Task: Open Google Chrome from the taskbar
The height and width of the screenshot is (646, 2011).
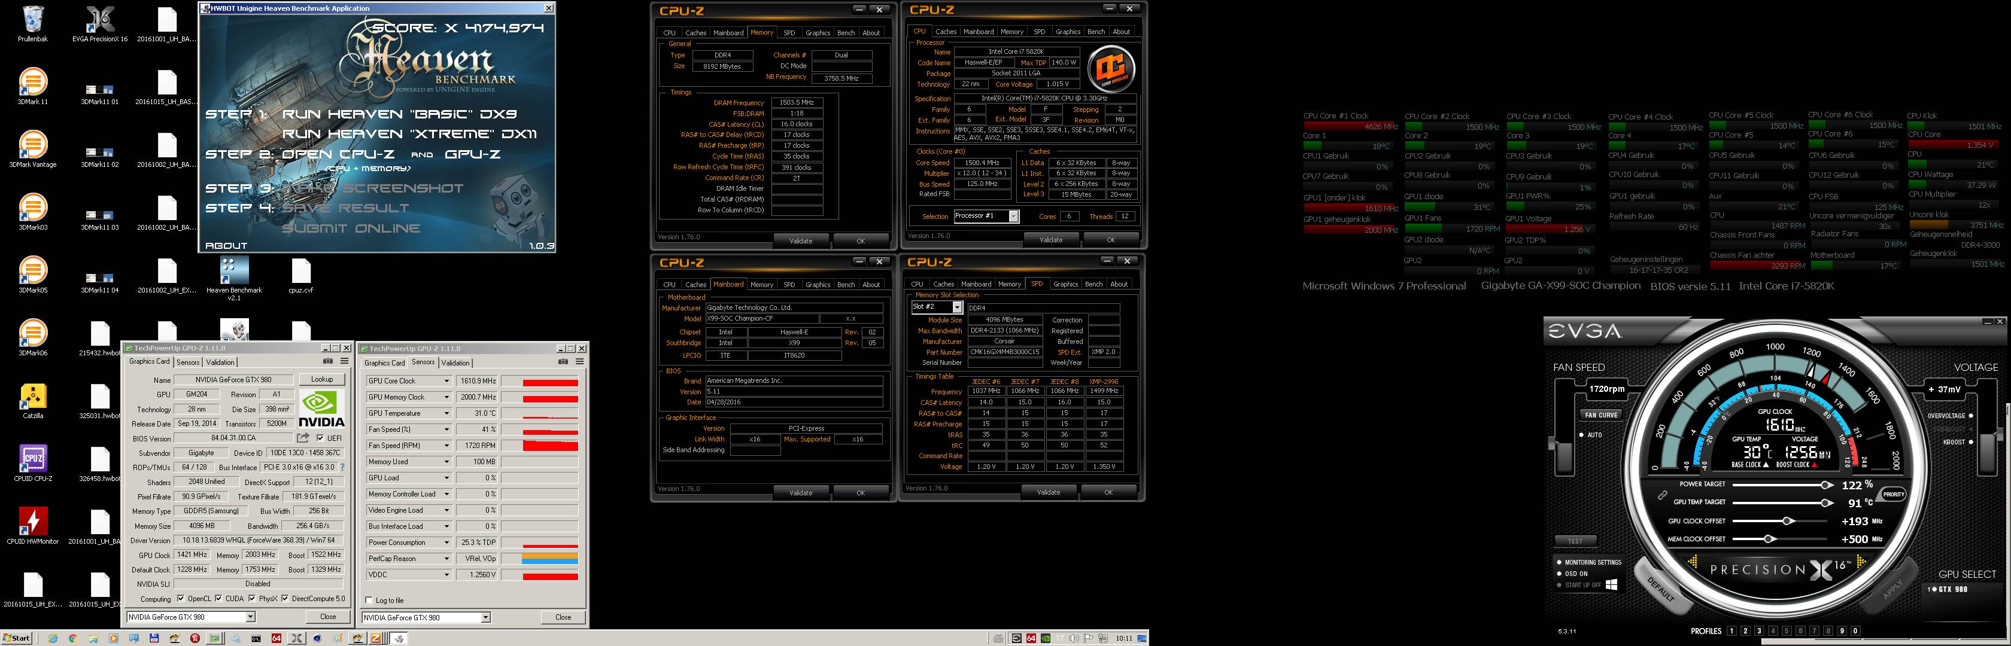Action: click(x=72, y=638)
